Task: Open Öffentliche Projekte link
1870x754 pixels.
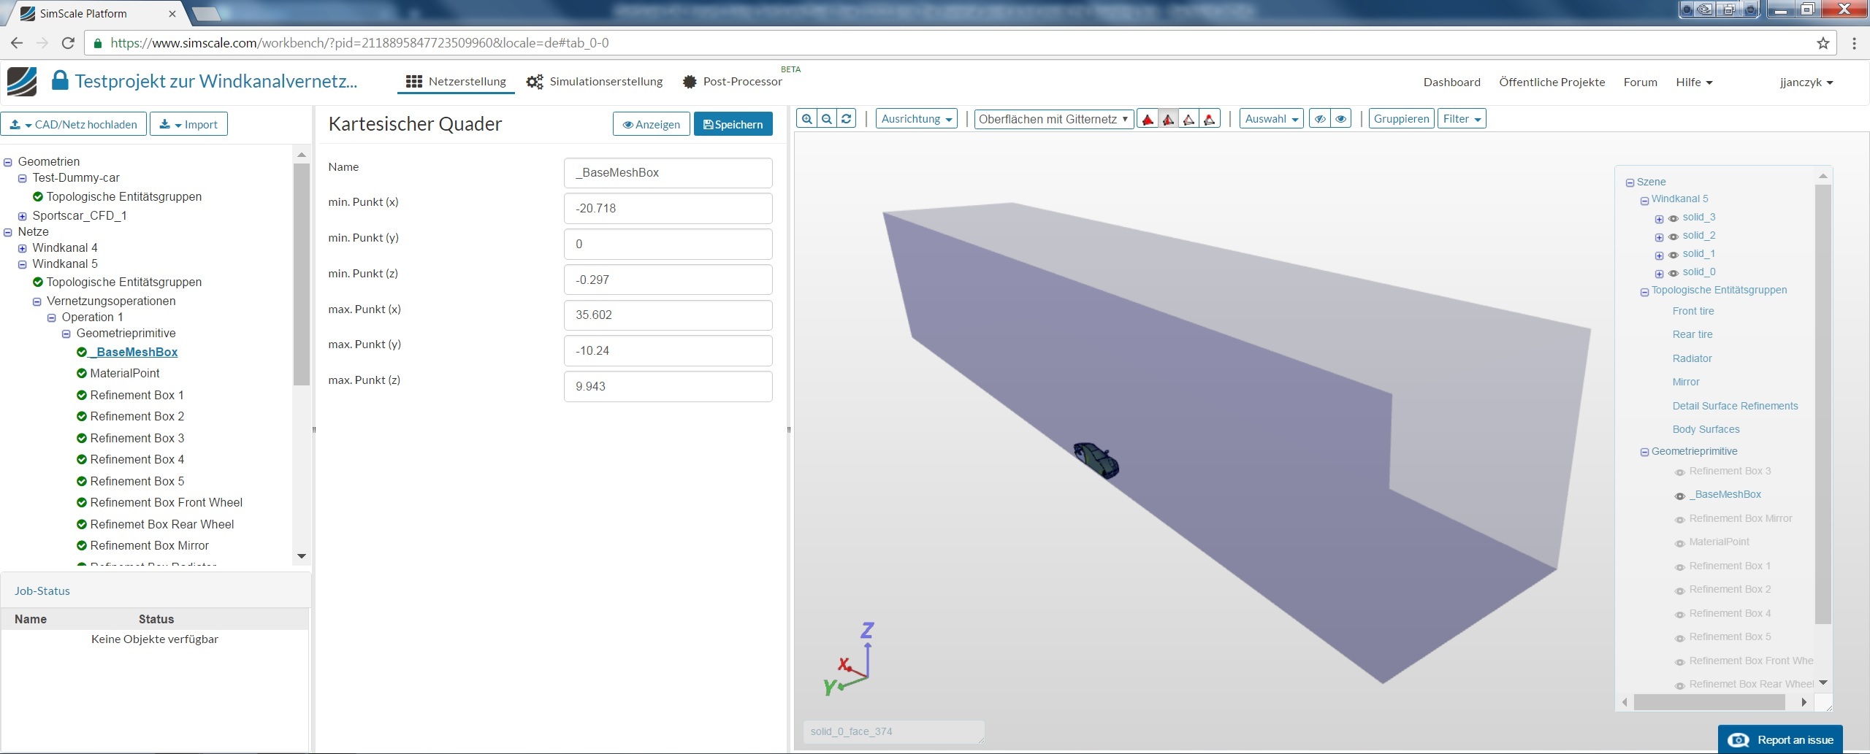Action: click(1552, 82)
